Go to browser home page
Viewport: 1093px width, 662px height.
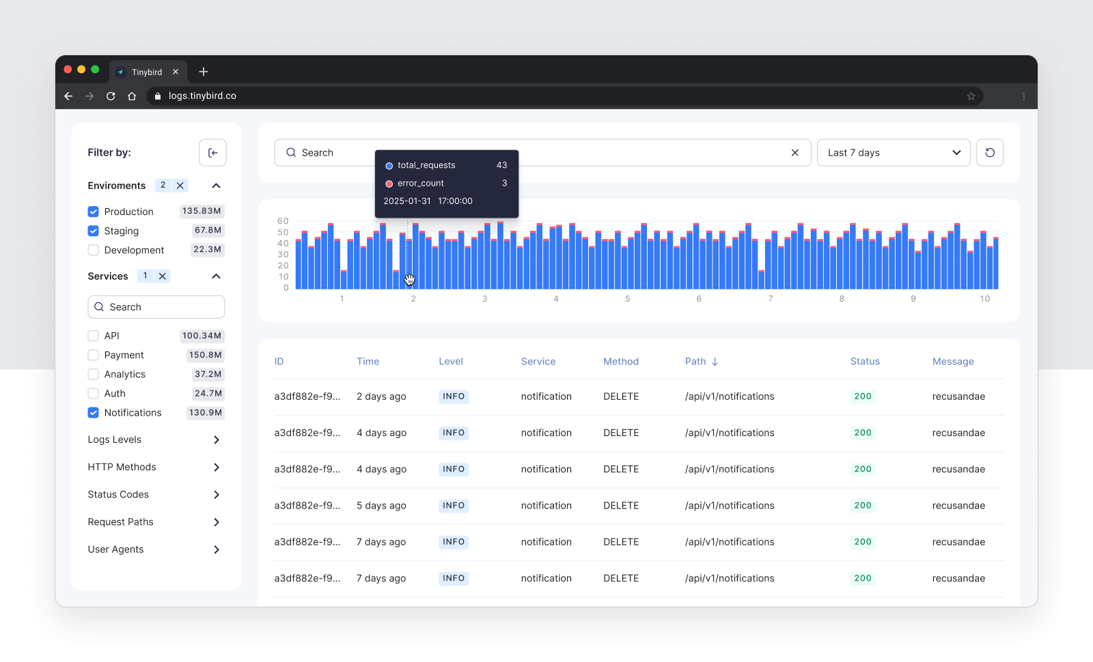132,96
